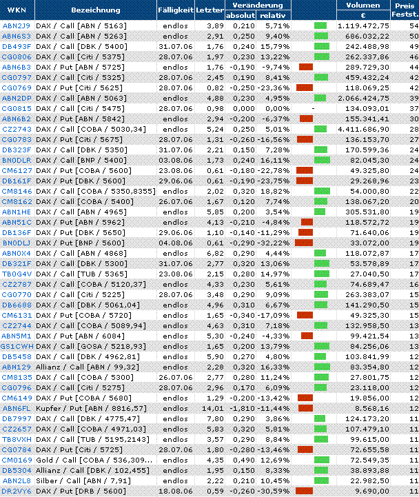Open the ABN2L8 Silber call link
This screenshot has height=497, width=419.
point(17,481)
